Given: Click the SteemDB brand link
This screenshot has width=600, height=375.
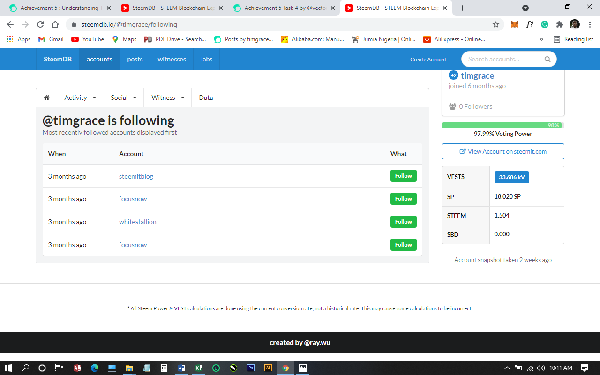Looking at the screenshot, I should [58, 59].
